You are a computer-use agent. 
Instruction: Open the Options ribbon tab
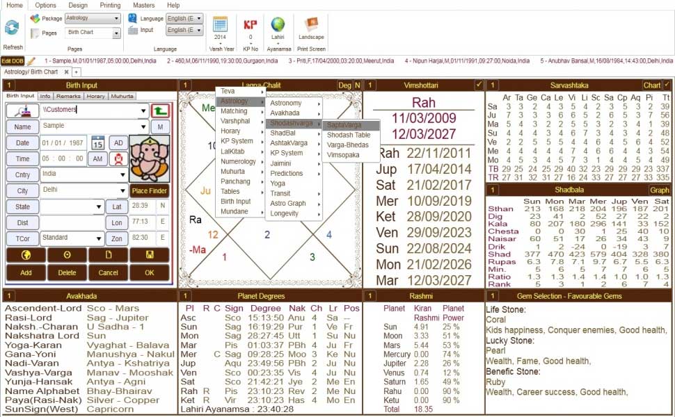click(46, 5)
